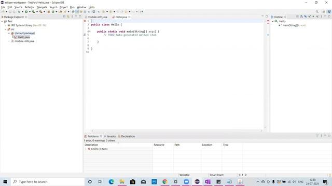
Task: Open the Window menu
Action: click(x=81, y=7)
